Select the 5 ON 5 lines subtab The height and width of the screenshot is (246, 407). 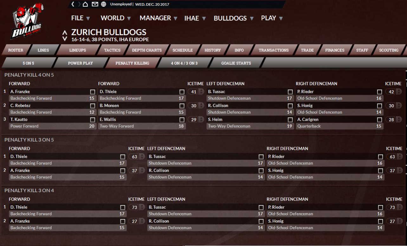[x=28, y=63]
